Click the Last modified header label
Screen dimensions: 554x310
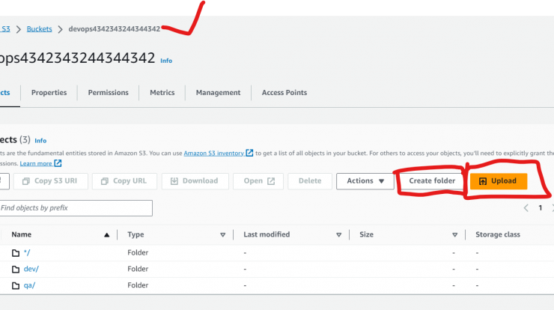pos(267,234)
